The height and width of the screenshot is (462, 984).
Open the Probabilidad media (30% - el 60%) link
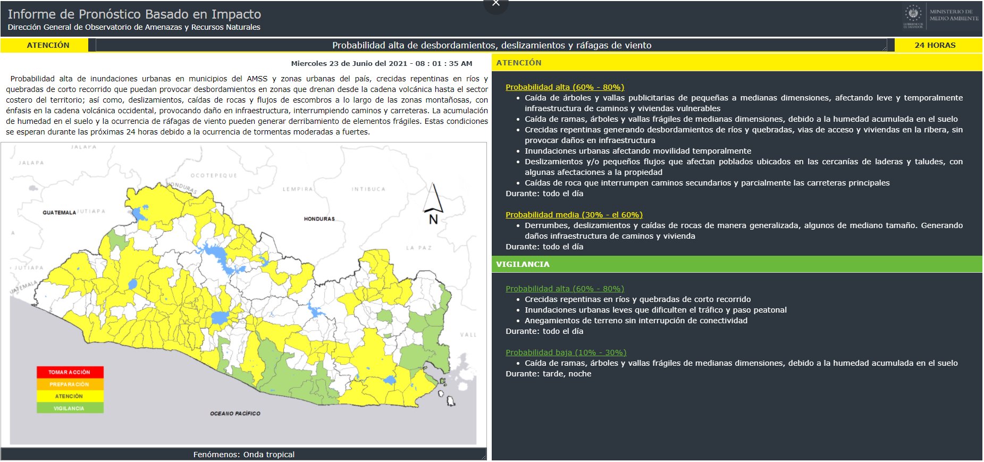pyautogui.click(x=574, y=215)
